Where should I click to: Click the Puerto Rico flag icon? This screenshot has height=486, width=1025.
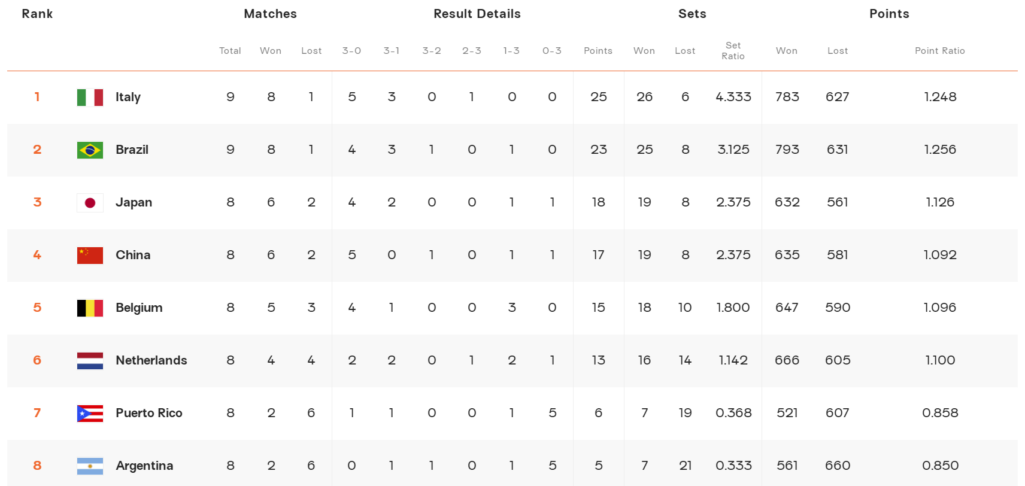(x=90, y=413)
